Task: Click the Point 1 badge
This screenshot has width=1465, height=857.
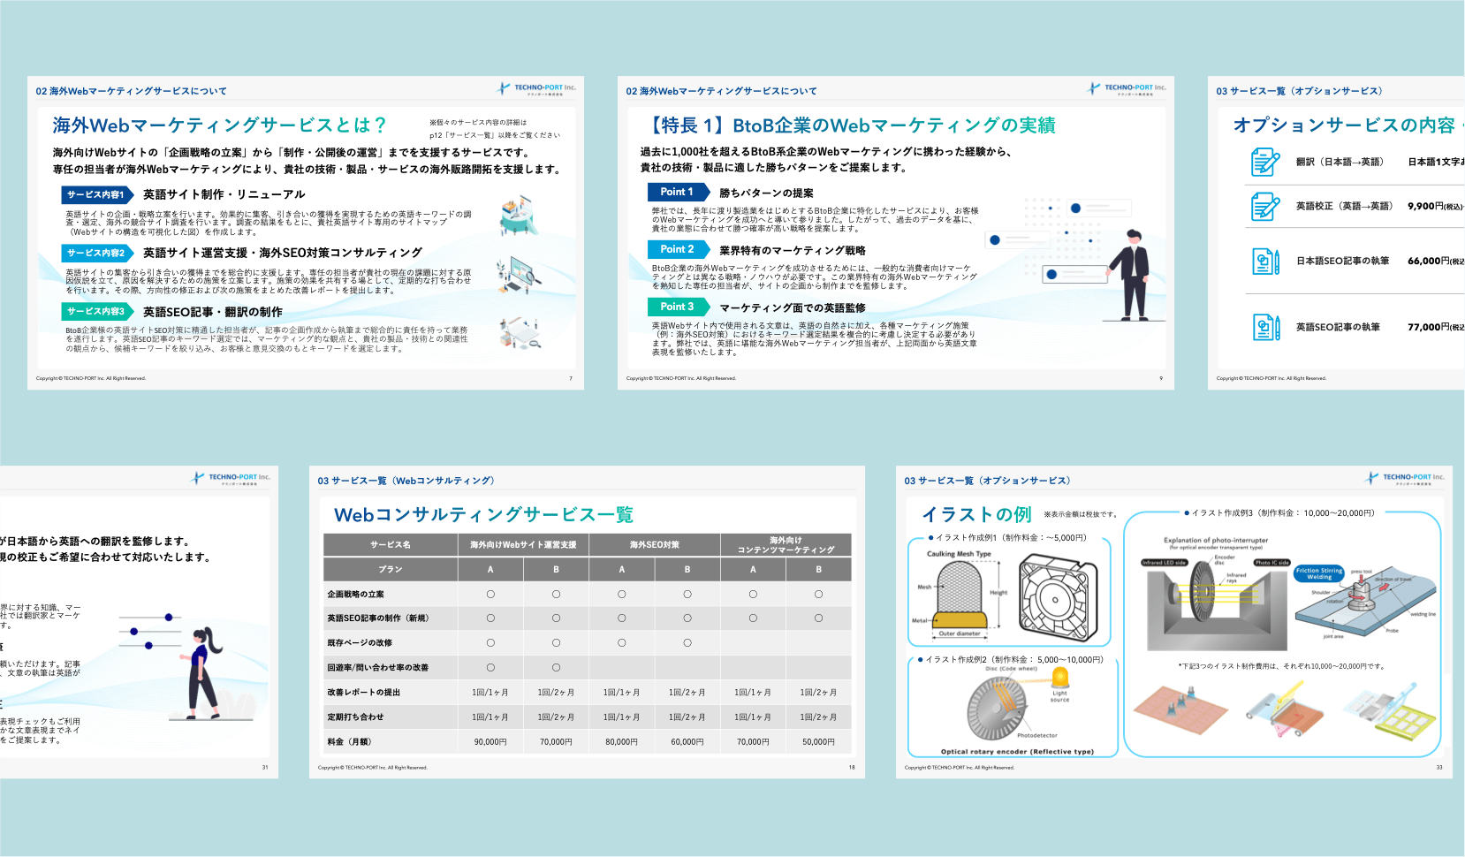Action: click(677, 192)
